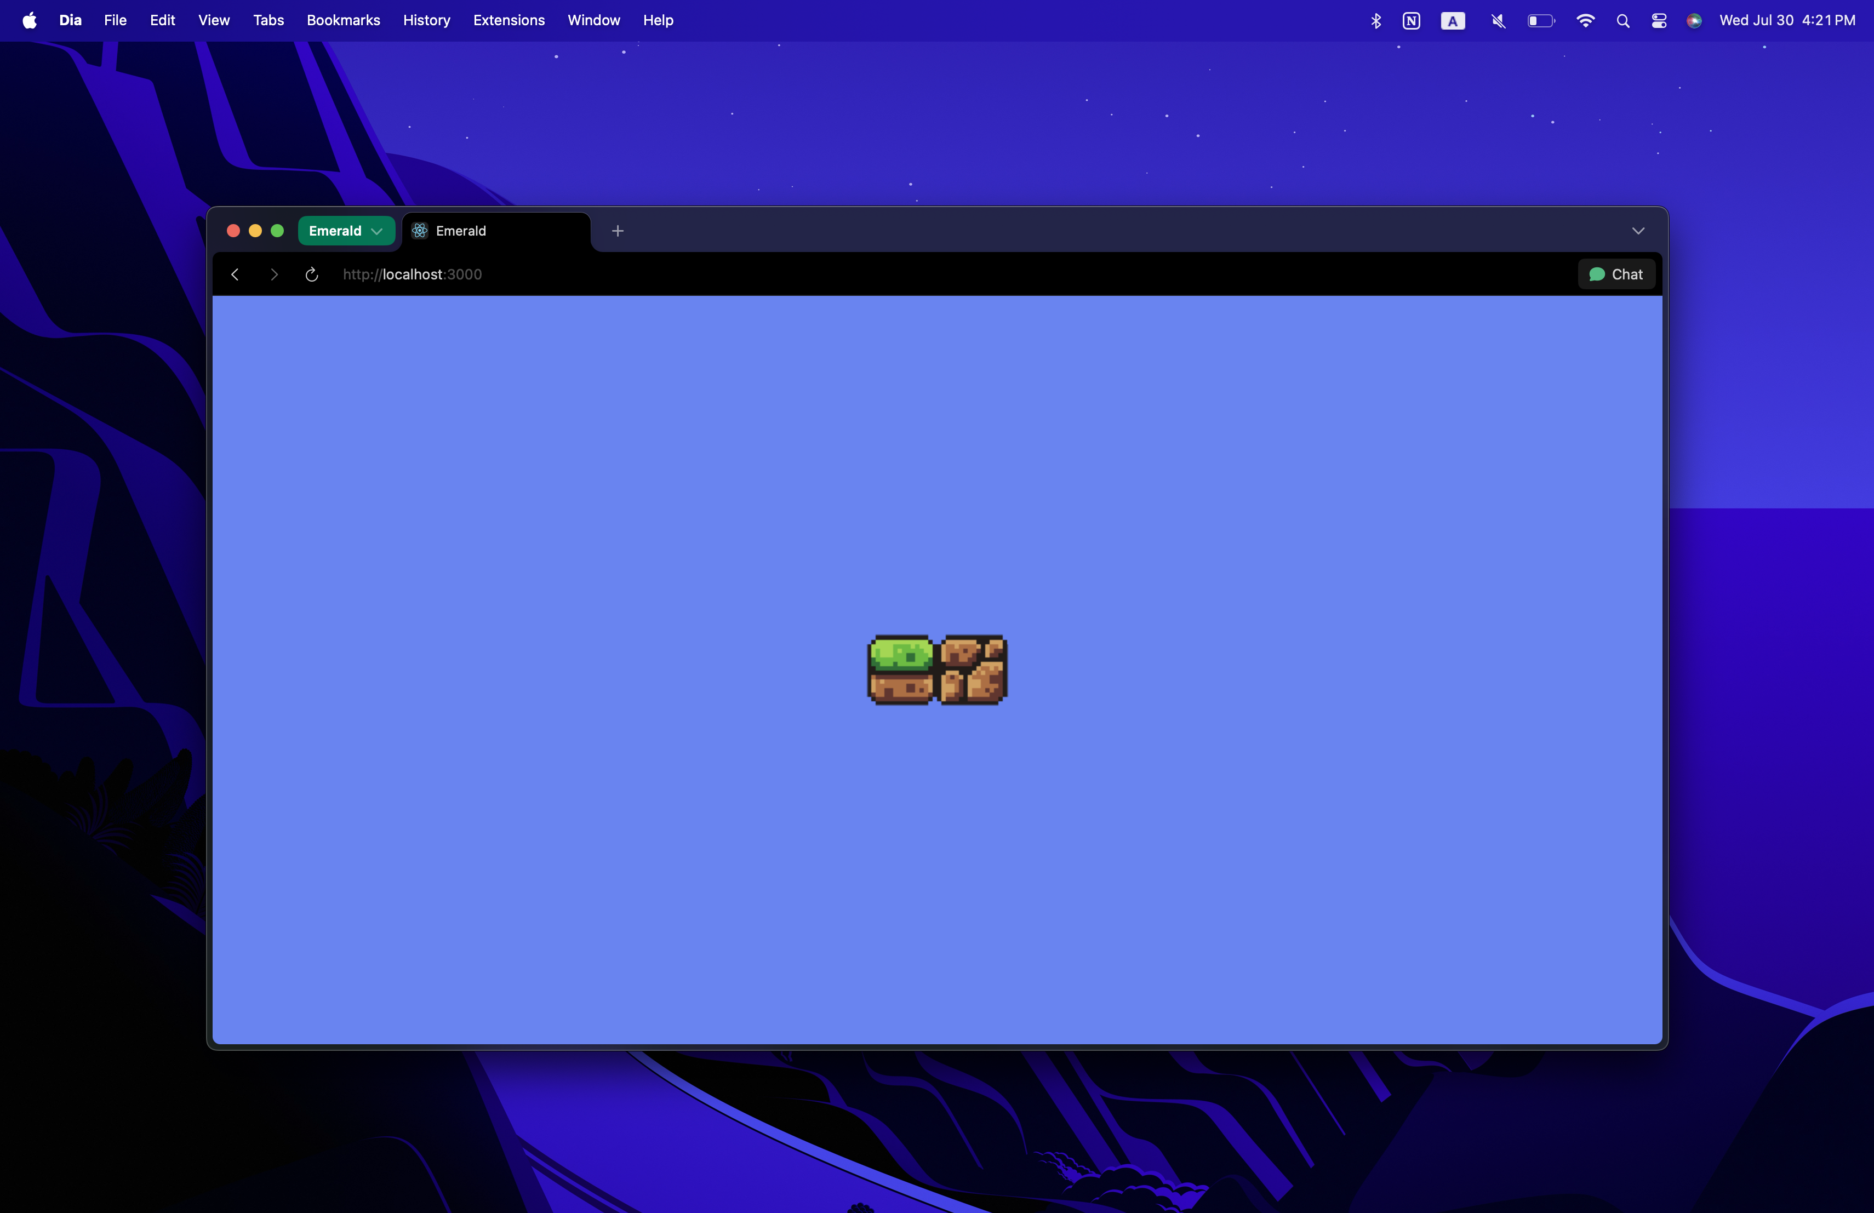Click the keyboard input source icon

click(1453, 20)
